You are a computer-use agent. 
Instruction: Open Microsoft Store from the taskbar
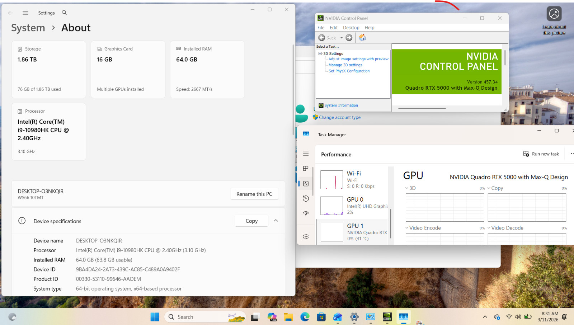[321, 317]
